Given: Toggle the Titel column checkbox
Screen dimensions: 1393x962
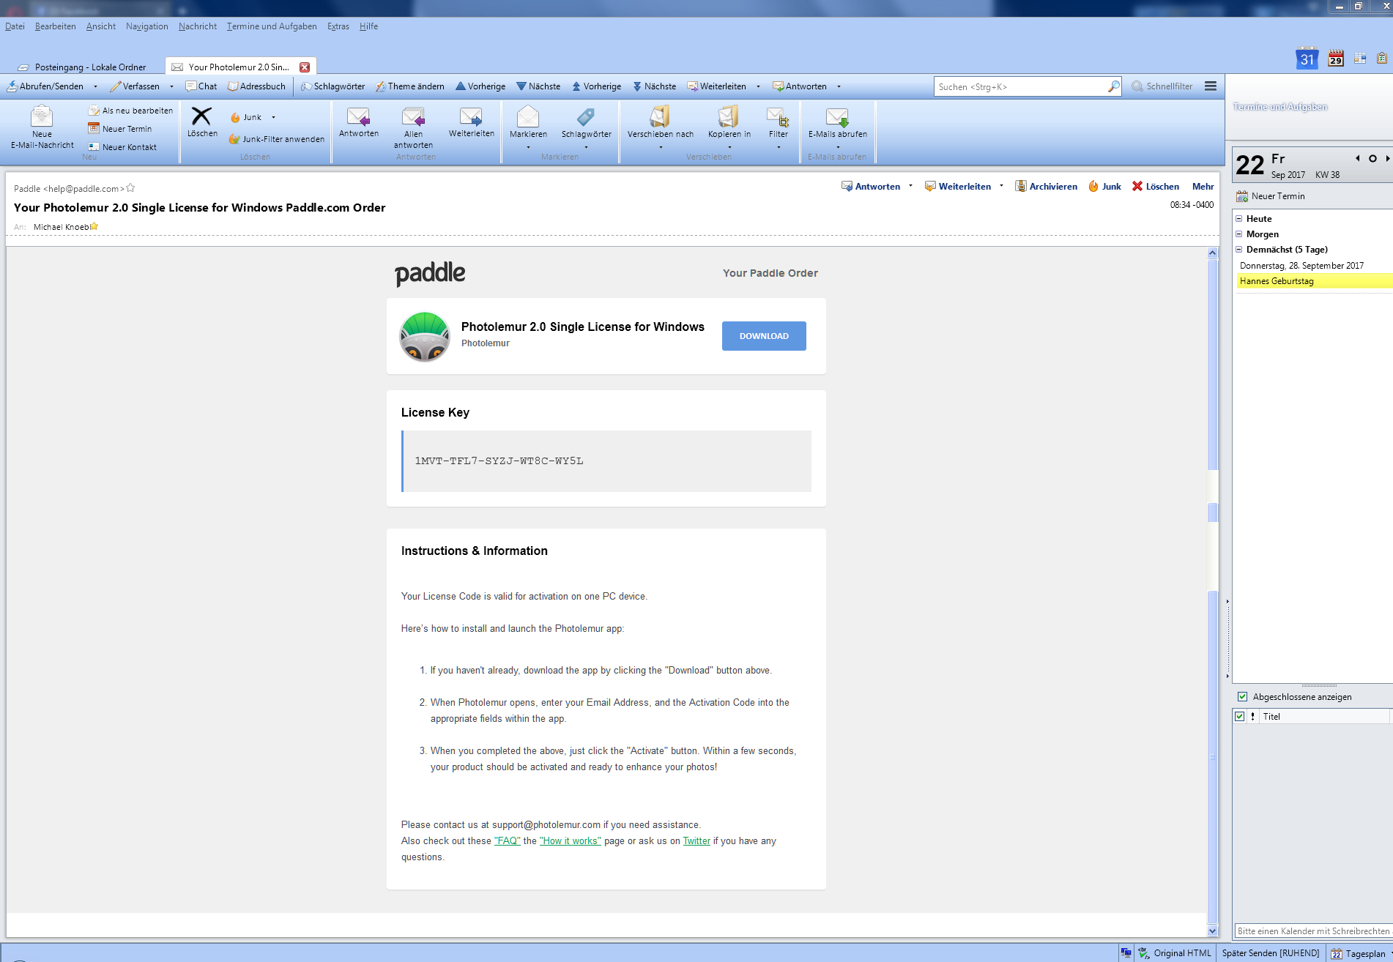Looking at the screenshot, I should coord(1239,717).
